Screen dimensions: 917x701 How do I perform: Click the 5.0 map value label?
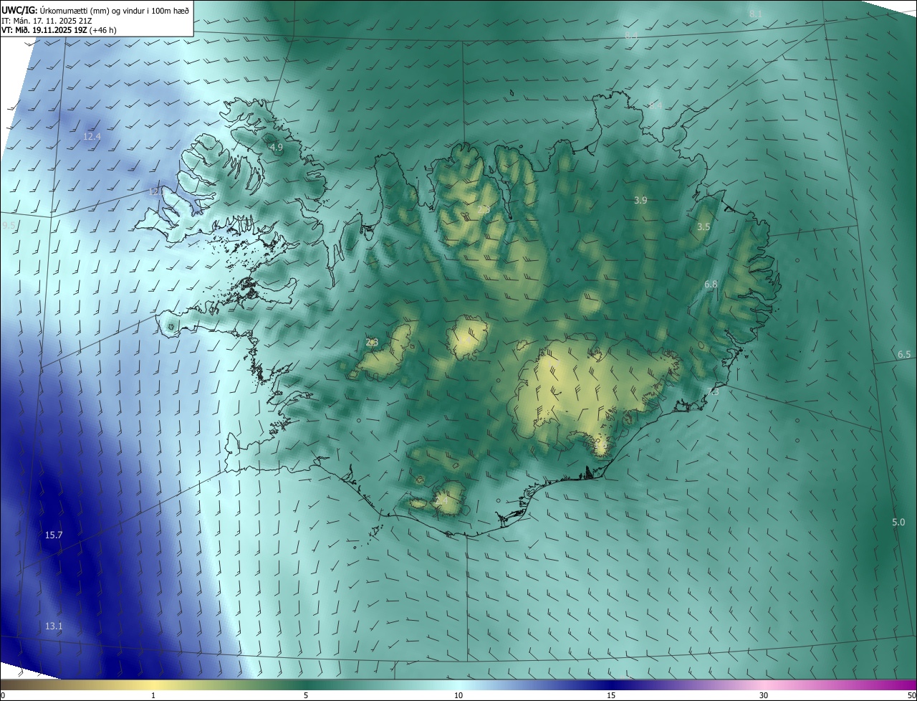(898, 523)
